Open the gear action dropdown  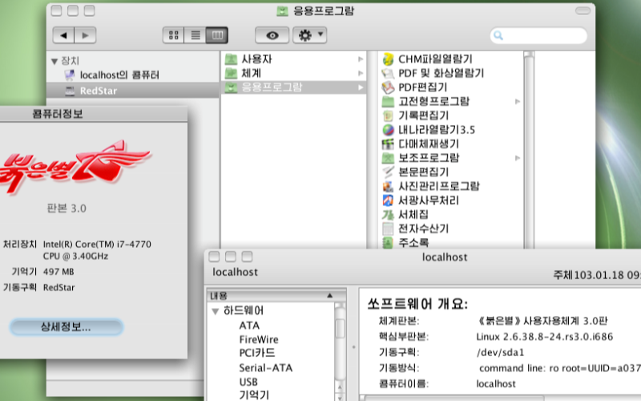309,35
